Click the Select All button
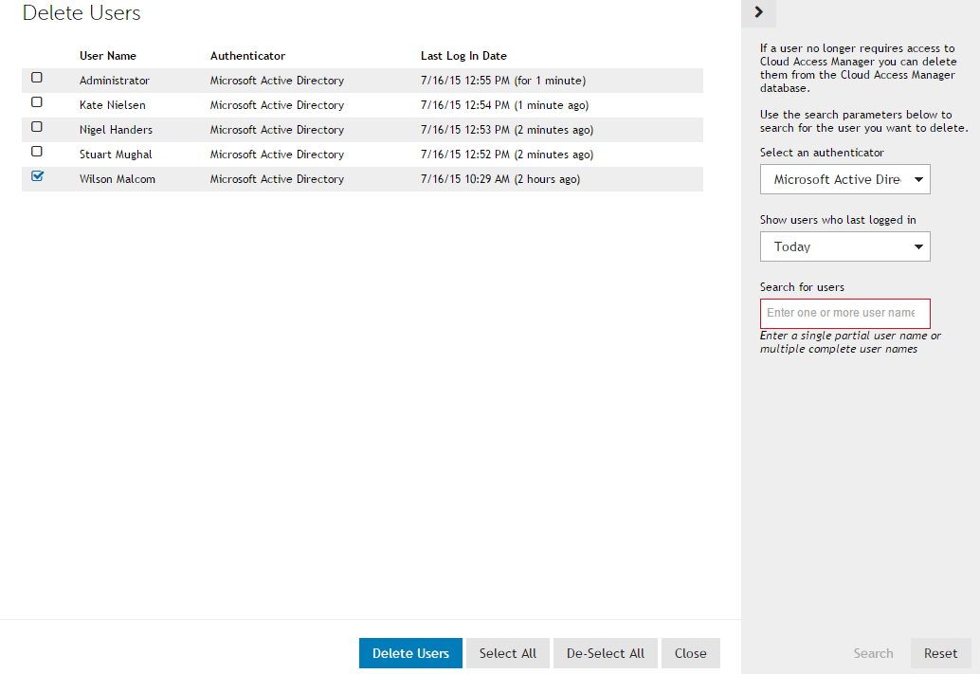The image size is (980, 674). 507,653
